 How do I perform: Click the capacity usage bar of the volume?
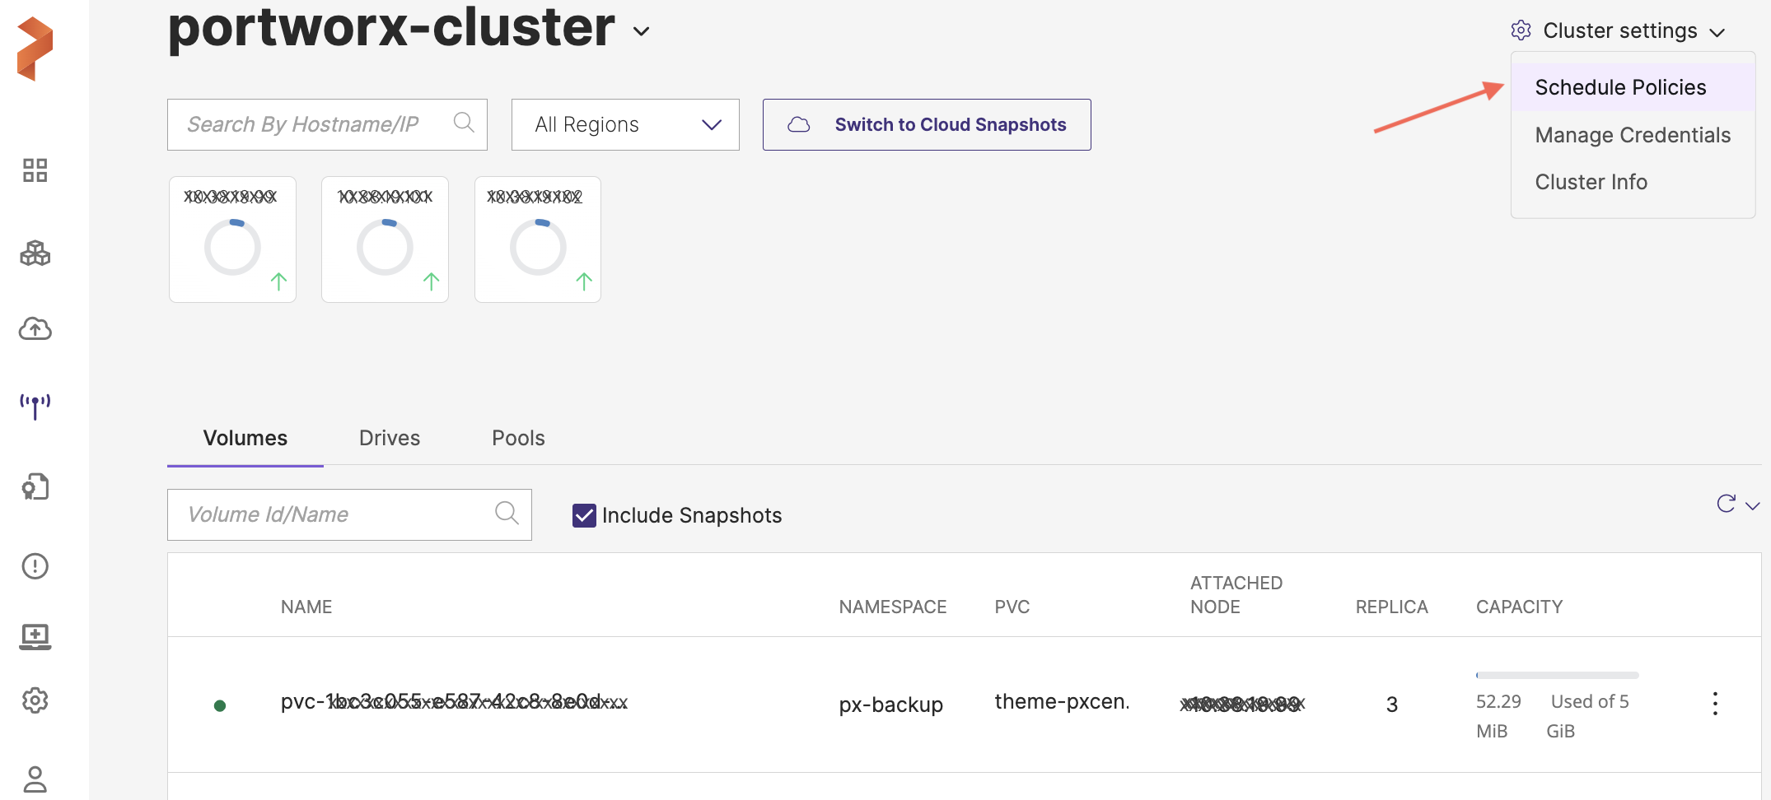pyautogui.click(x=1557, y=676)
